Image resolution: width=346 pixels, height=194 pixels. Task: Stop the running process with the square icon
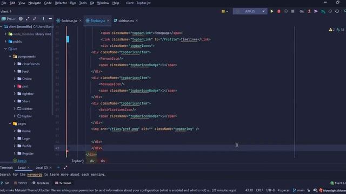[292, 11]
